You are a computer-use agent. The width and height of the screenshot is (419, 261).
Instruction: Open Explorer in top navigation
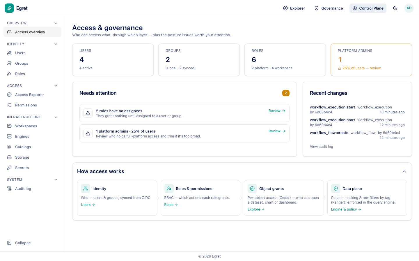pos(294,8)
